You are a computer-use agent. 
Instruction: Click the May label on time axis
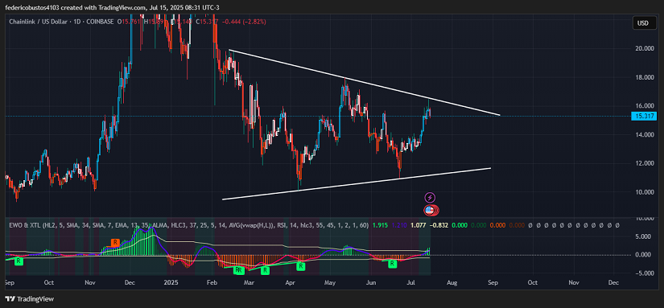point(330,281)
